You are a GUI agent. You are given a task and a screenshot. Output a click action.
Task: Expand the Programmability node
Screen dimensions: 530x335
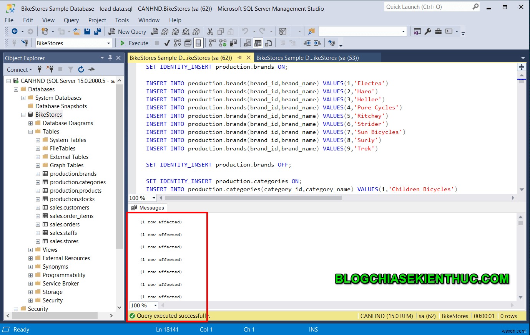30,275
